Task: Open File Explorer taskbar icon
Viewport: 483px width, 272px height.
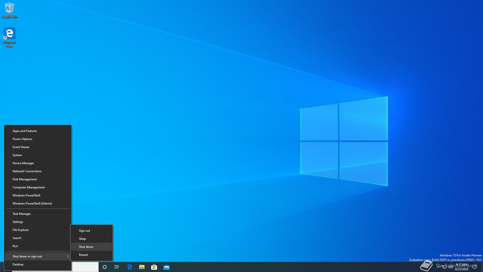Action: pos(142,267)
